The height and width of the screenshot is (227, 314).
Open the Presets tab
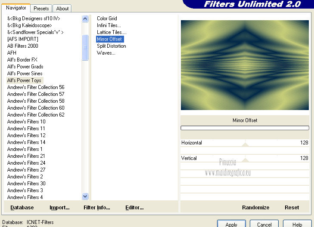(41, 9)
